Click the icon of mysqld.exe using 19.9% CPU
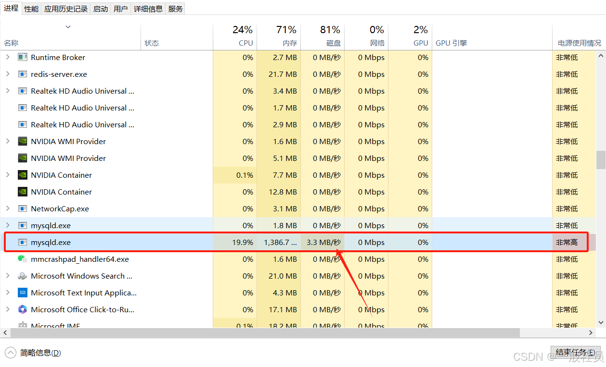 (x=23, y=242)
